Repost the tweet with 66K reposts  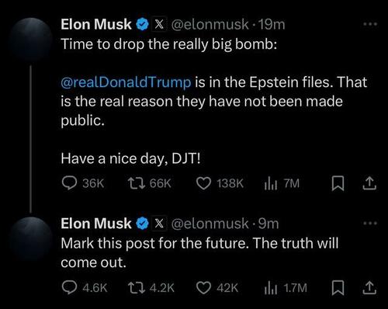tap(137, 183)
